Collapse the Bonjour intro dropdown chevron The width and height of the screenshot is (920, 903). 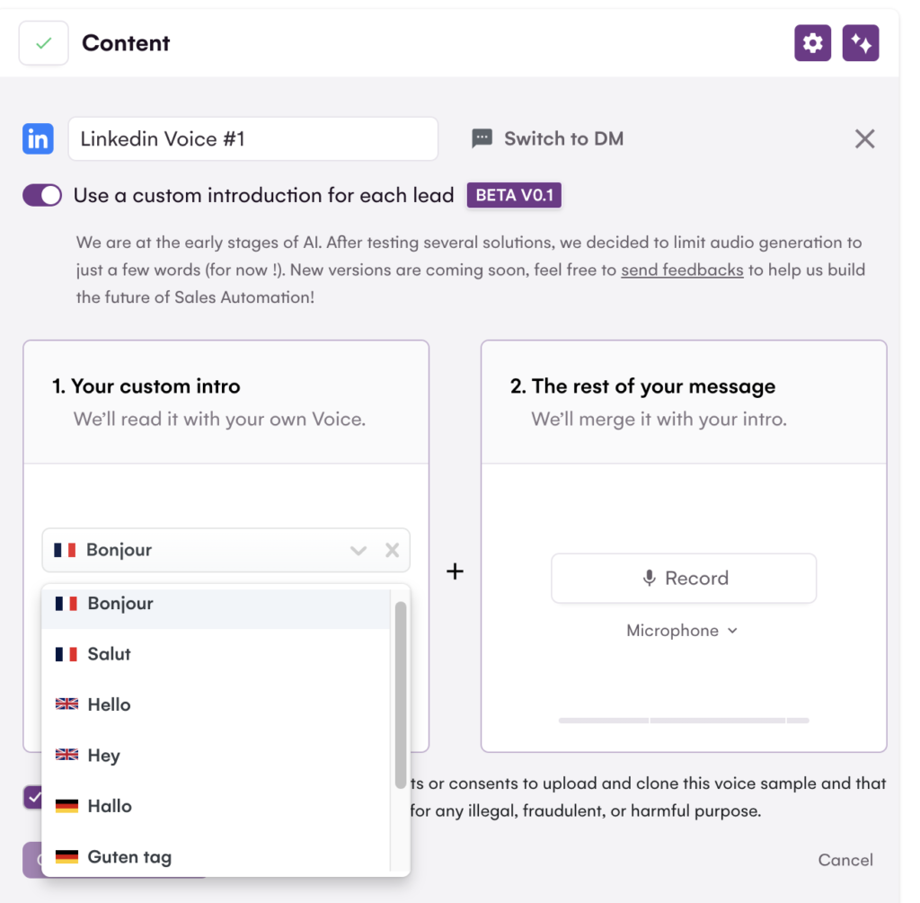[x=358, y=551]
